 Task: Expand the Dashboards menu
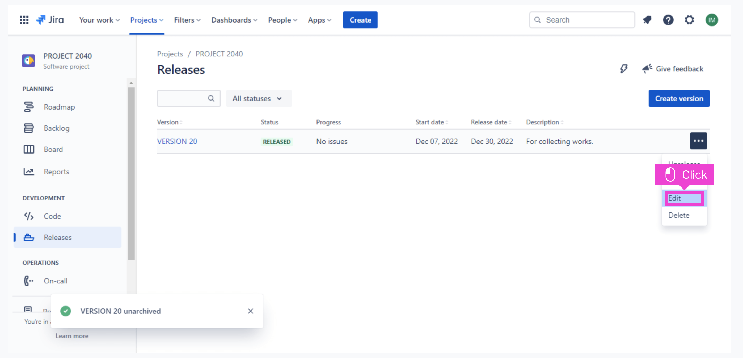click(234, 20)
